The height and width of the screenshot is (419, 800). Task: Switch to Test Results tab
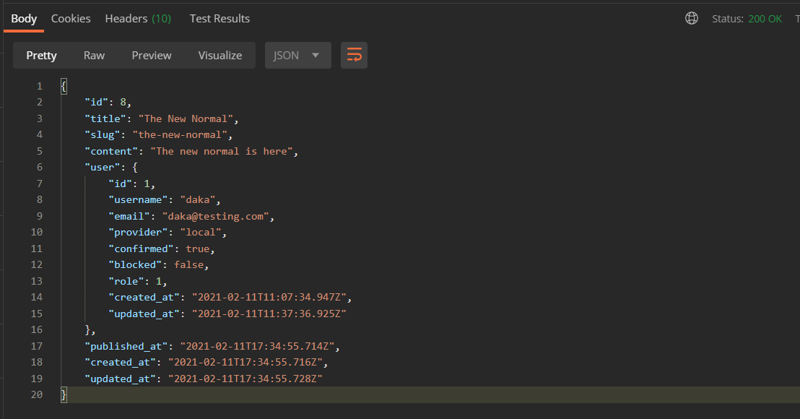(220, 18)
